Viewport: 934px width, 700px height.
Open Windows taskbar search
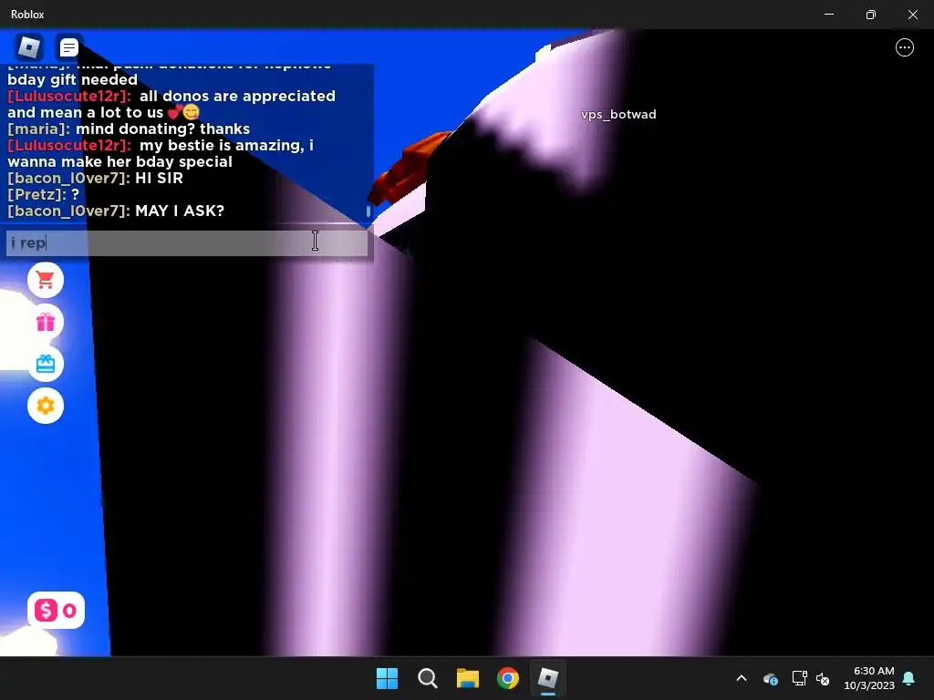pos(427,678)
